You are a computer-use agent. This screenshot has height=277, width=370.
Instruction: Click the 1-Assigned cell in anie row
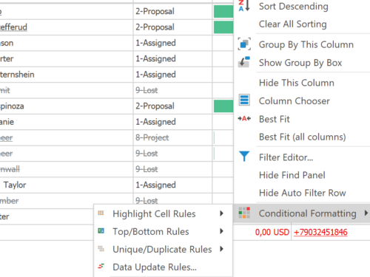click(x=172, y=122)
